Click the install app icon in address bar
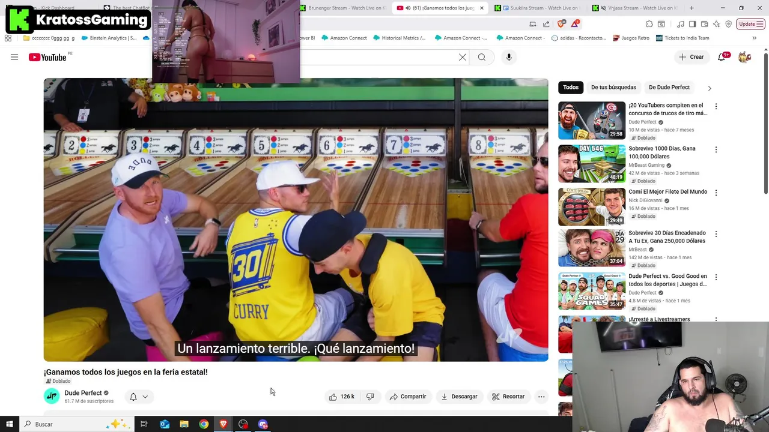The width and height of the screenshot is (769, 432). pos(533,24)
